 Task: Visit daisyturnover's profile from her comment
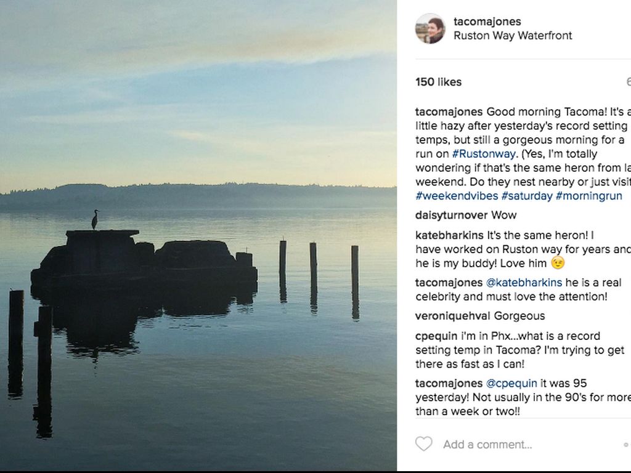point(451,215)
